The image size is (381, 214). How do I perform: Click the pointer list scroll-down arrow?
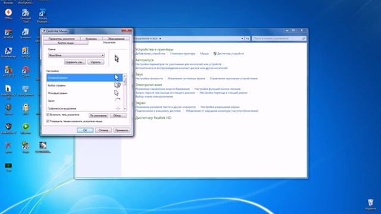tap(124, 109)
